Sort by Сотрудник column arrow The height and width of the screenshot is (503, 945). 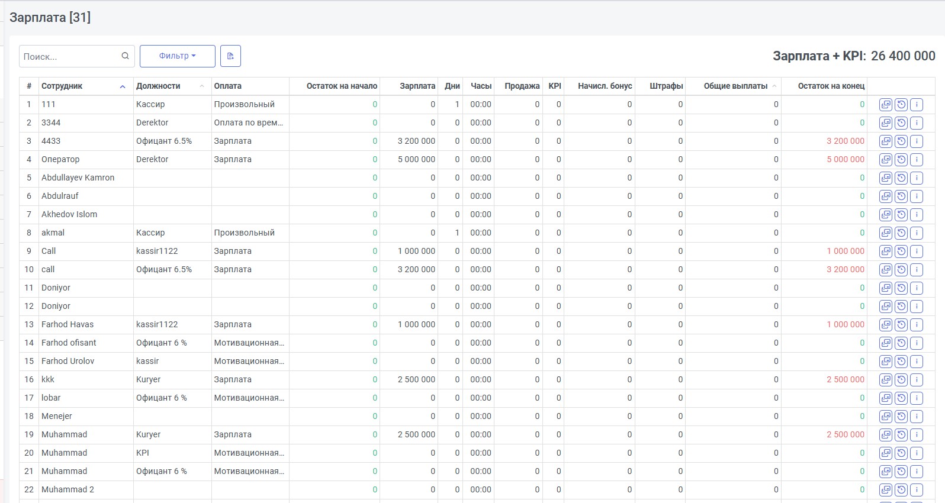(x=123, y=86)
